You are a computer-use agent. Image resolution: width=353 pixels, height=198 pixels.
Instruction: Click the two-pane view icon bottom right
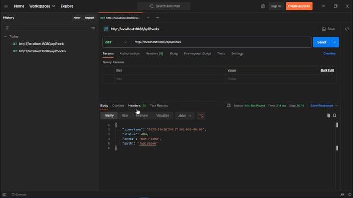[x=343, y=194]
